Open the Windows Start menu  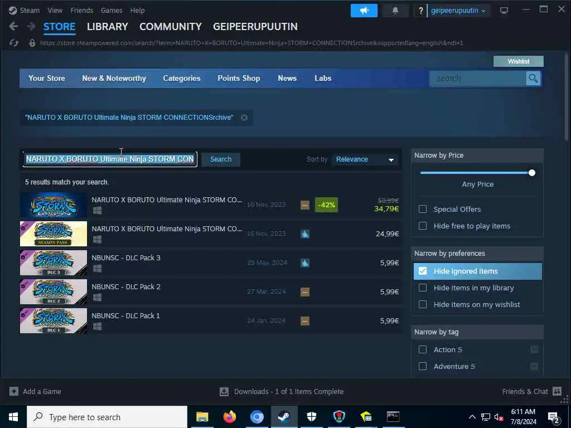[13, 417]
